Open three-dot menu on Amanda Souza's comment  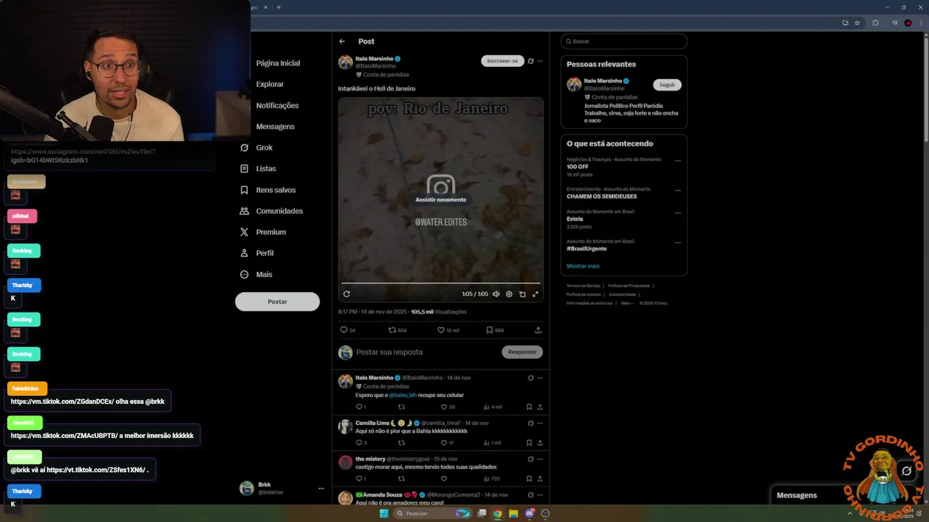click(540, 494)
